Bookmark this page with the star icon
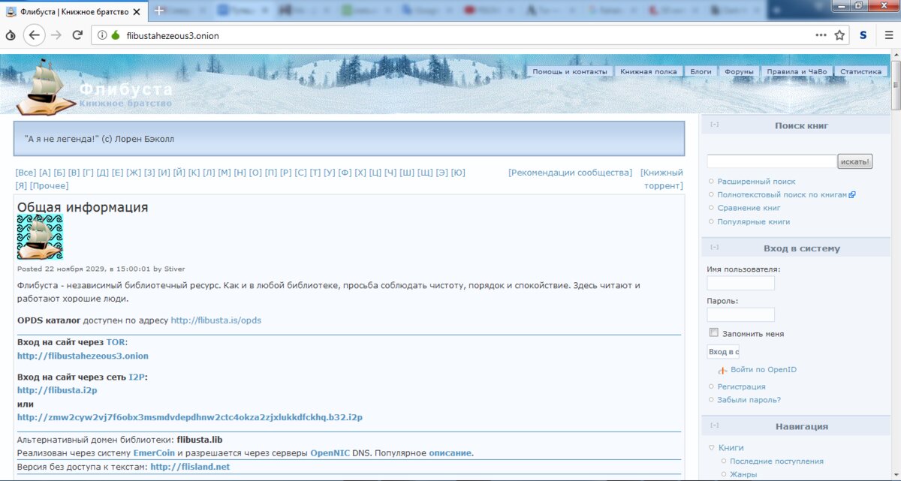901x481 pixels. point(839,35)
